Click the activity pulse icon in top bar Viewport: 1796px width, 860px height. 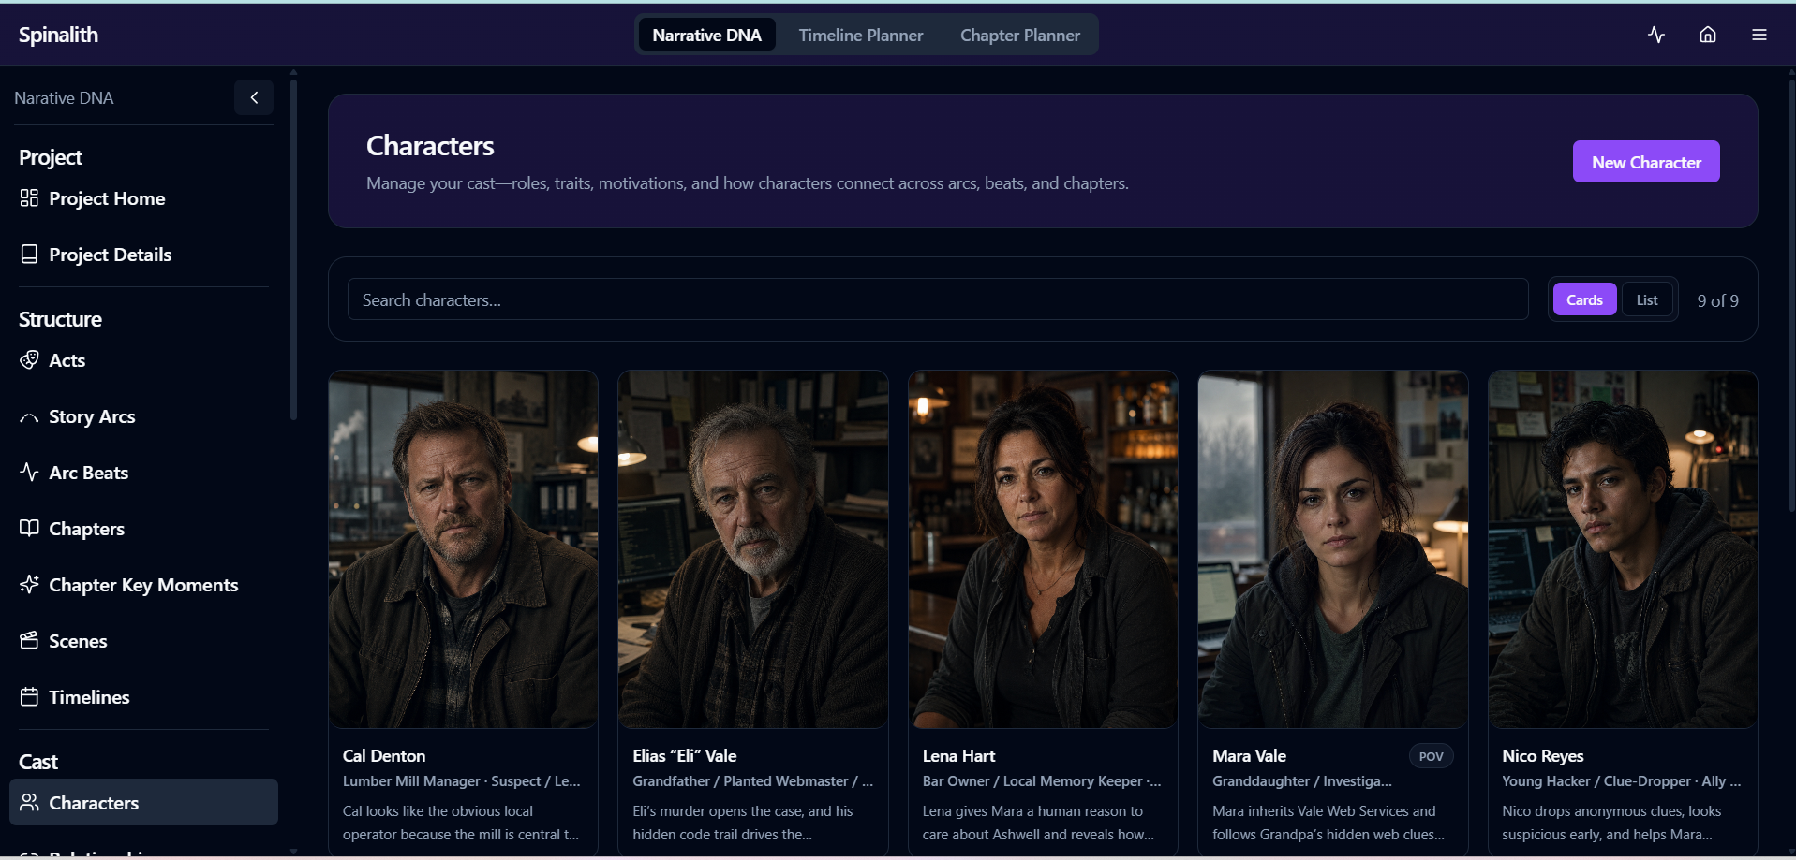1656,35
